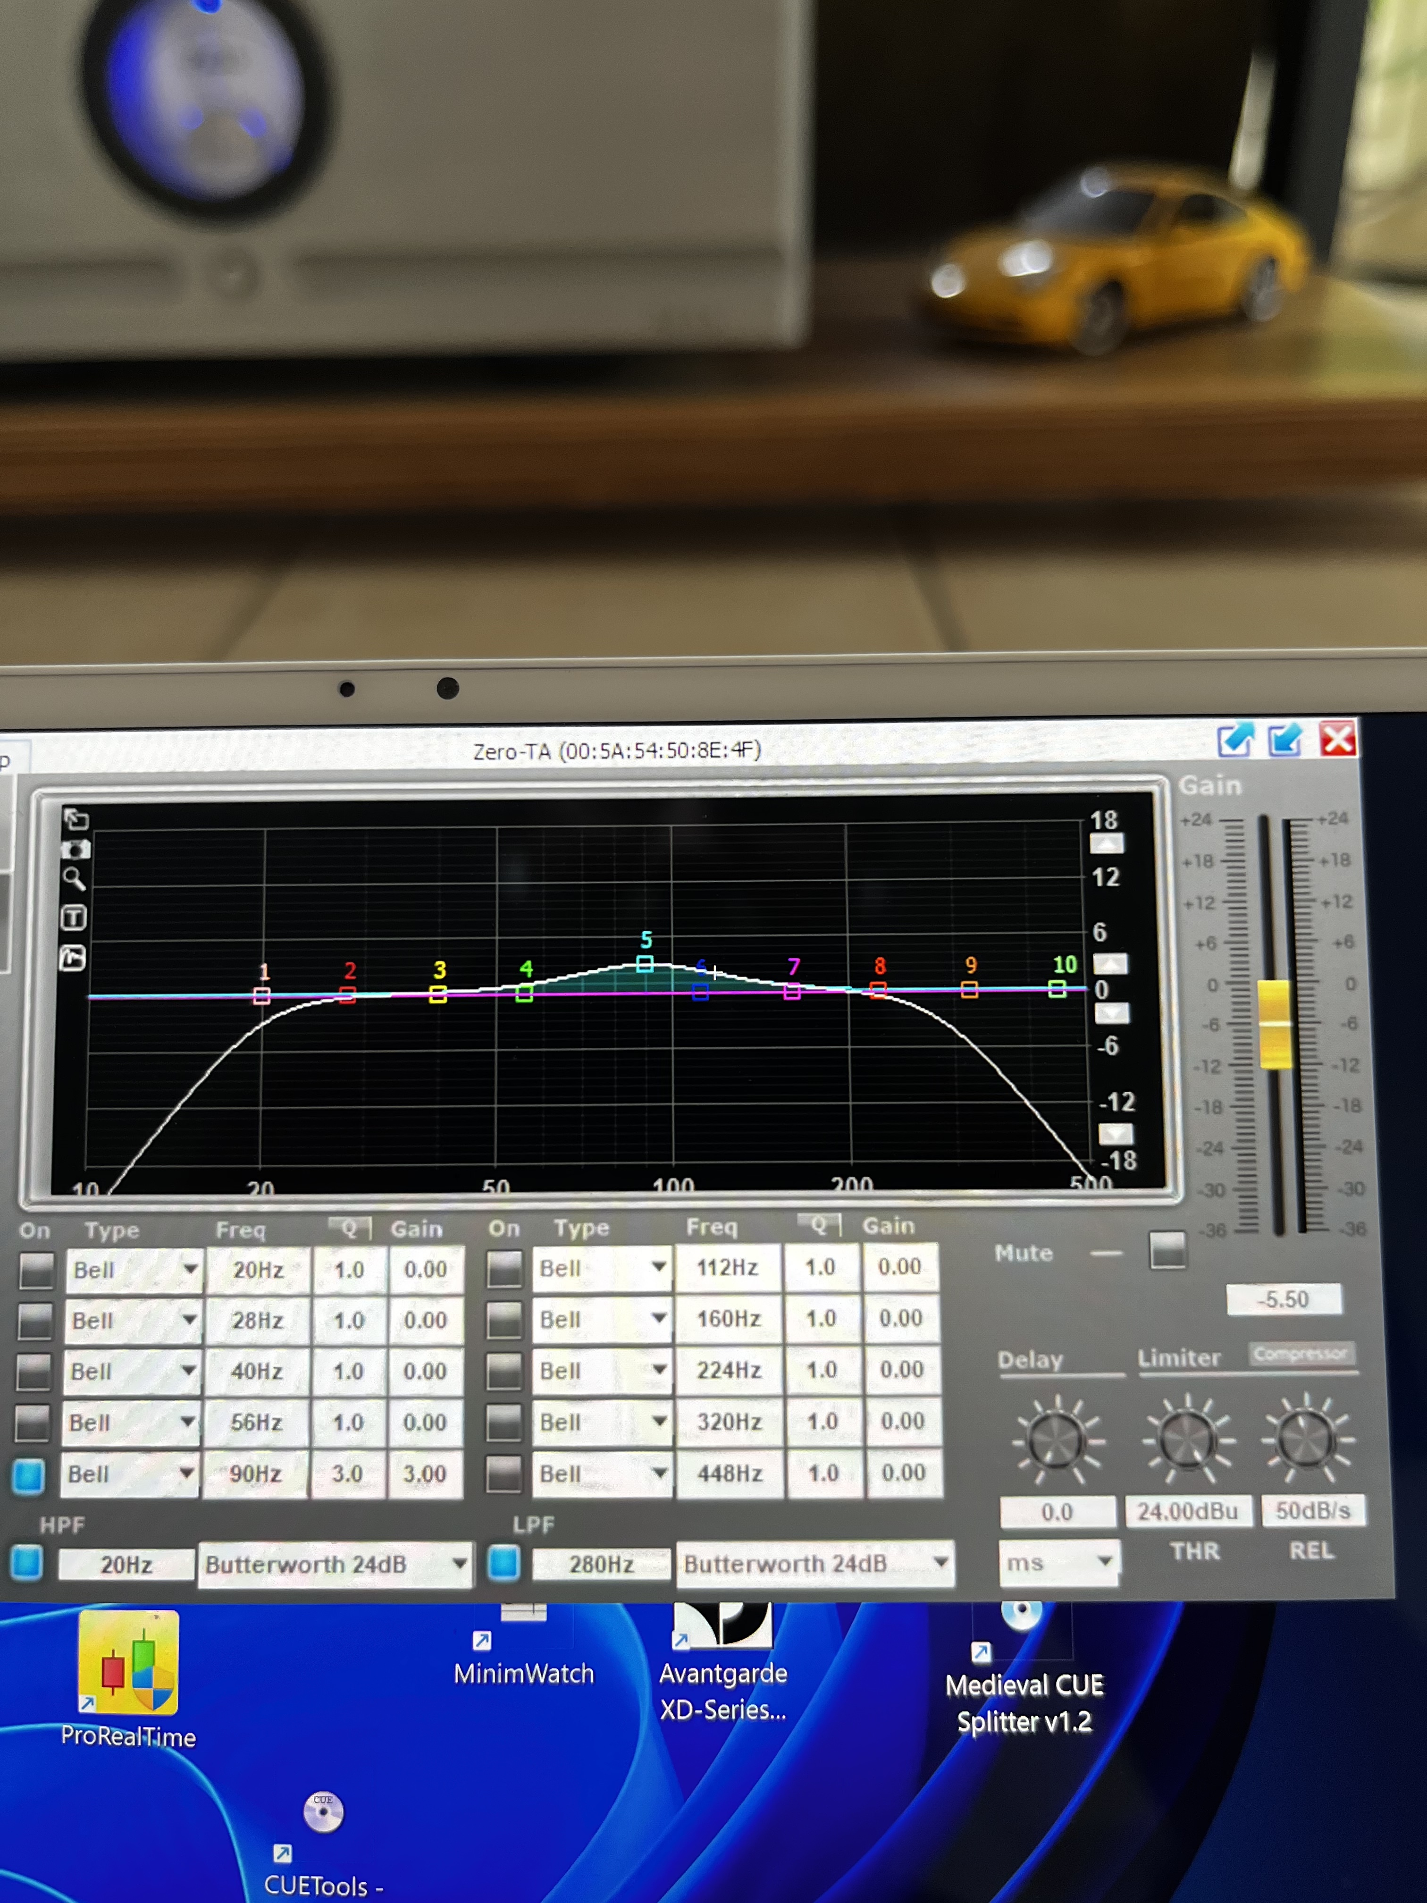Screen dimensions: 1427x1903
Task: Open HPF Butterworth 24dB dropdown
Action: [459, 1563]
